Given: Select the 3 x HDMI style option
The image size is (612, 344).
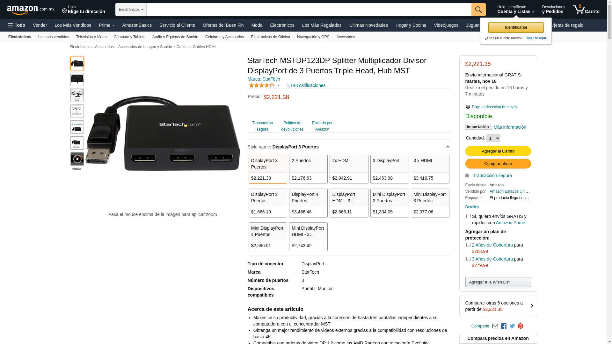Looking at the screenshot, I should tap(430, 169).
